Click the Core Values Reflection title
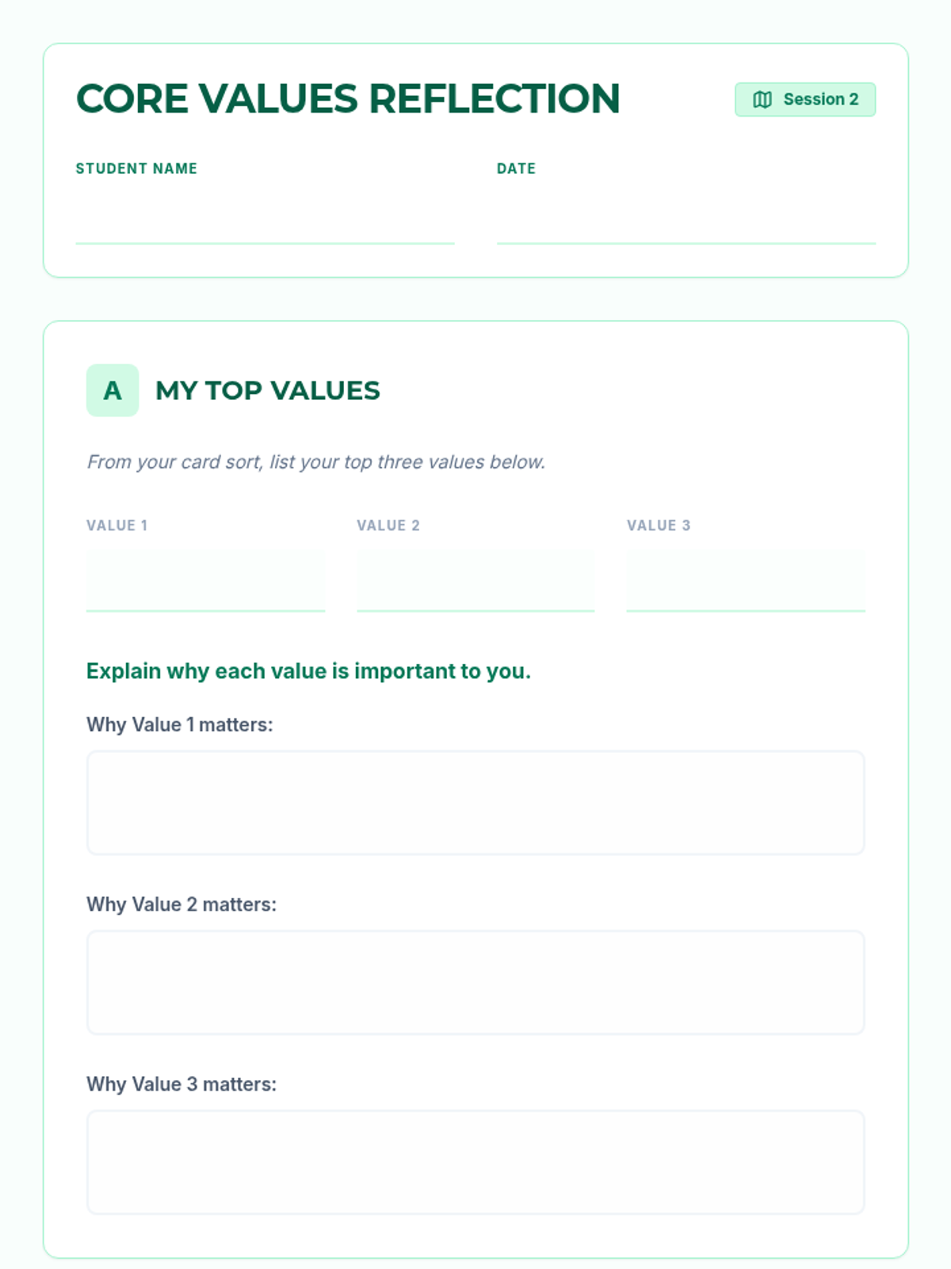 pos(347,99)
